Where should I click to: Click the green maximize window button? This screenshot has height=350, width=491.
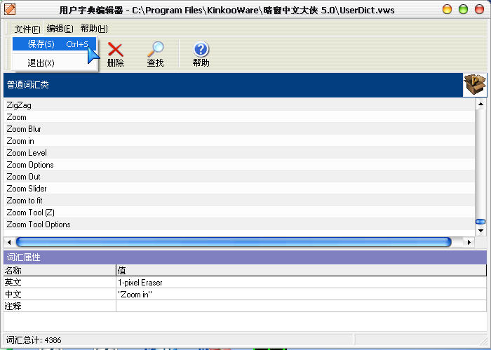point(464,9)
